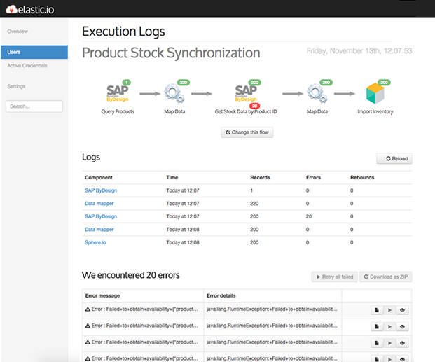Click the Errors column header
The width and height of the screenshot is (435, 362).
pos(314,178)
